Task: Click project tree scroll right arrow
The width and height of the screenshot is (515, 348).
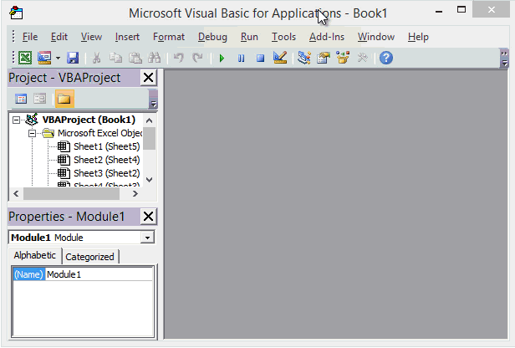Action: point(135,194)
